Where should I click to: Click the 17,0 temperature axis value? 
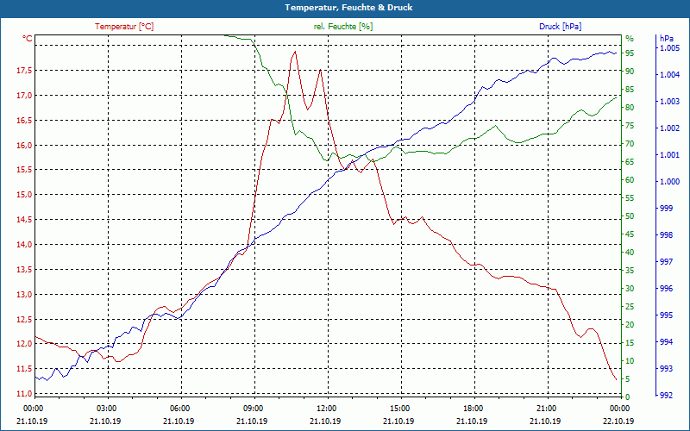tap(24, 96)
